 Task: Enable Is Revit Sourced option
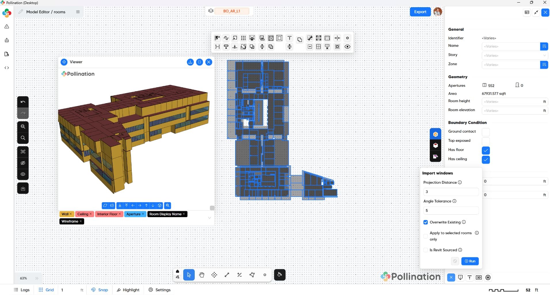(426, 250)
